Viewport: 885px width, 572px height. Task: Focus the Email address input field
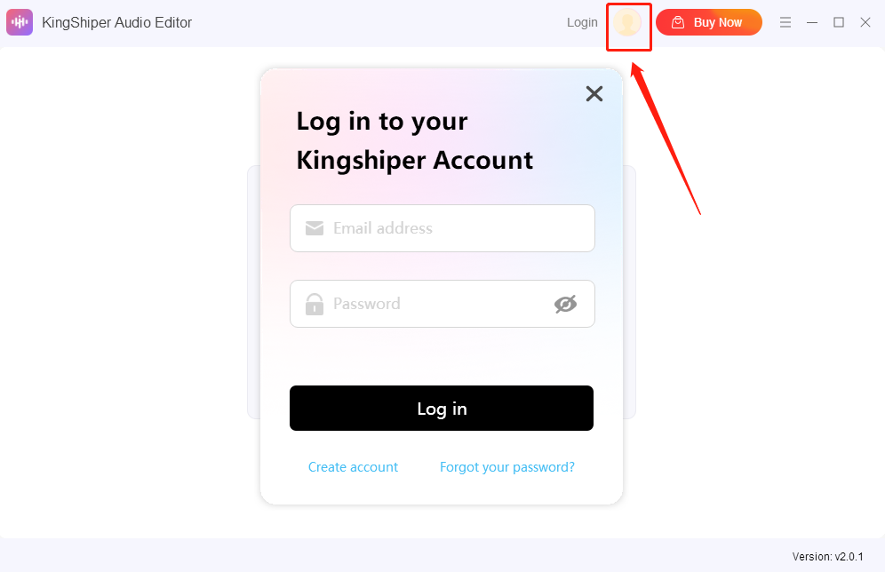(442, 228)
